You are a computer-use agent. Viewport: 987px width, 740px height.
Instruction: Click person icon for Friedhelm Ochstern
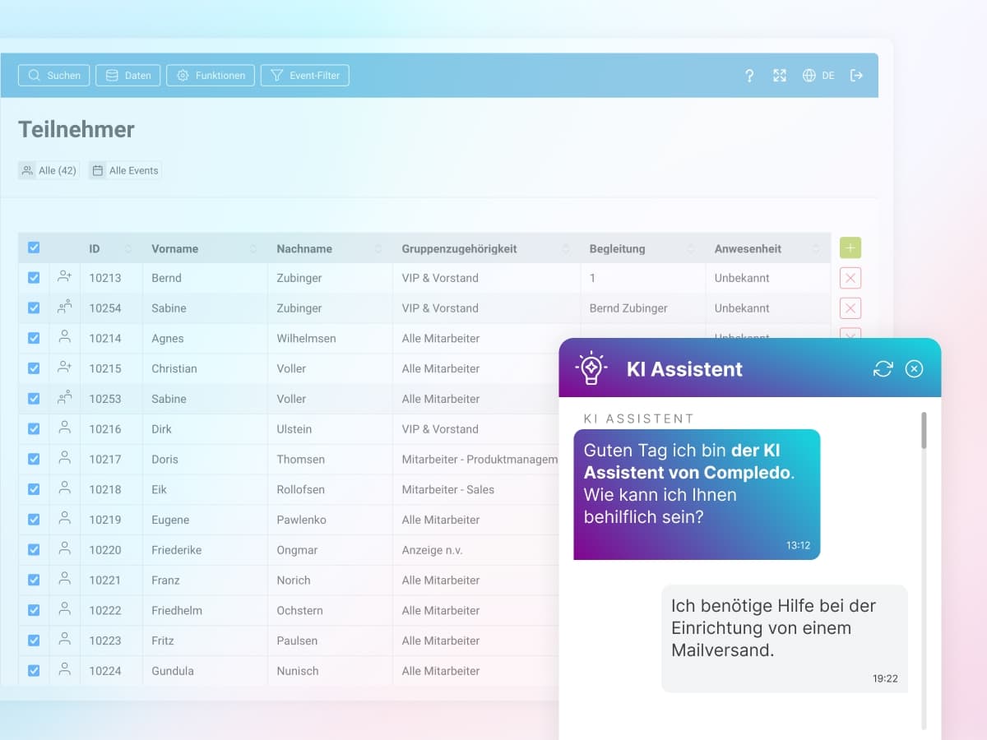click(x=65, y=609)
